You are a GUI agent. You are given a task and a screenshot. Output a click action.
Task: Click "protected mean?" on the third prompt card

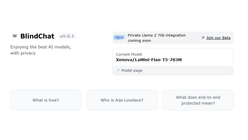click(198, 103)
